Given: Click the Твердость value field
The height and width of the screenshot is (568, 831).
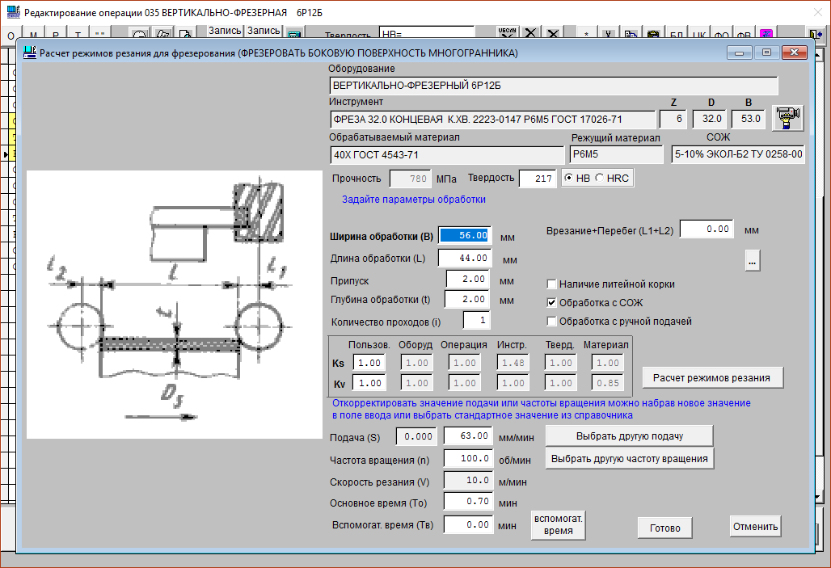Looking at the screenshot, I should (x=538, y=179).
